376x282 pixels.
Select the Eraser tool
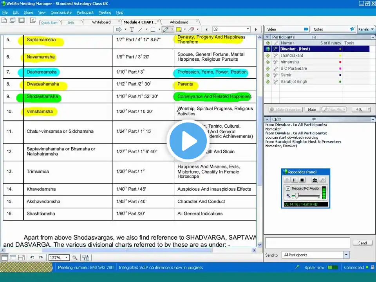click(191, 29)
